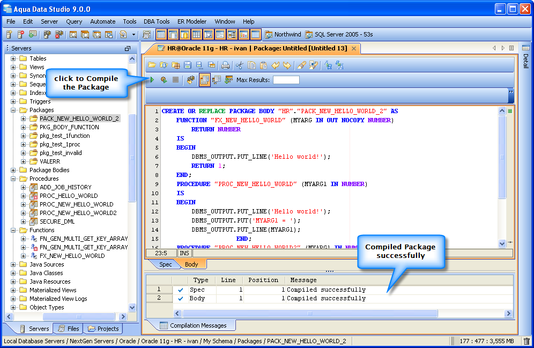
Task: Toggle the highlighted grid results button
Action: click(204, 80)
